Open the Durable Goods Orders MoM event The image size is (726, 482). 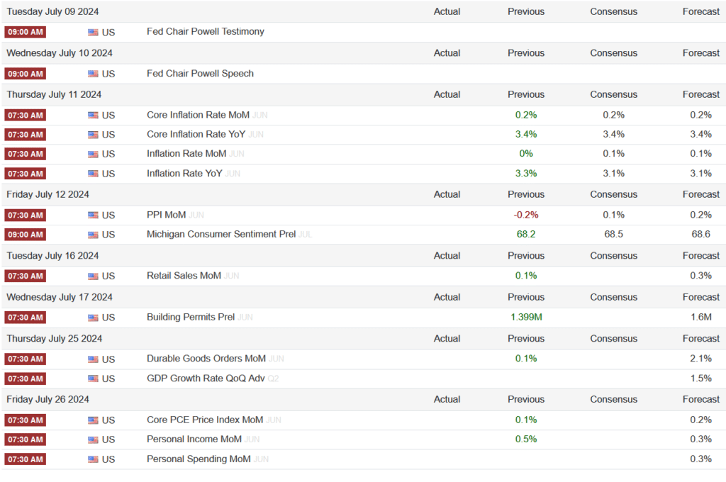tap(206, 359)
